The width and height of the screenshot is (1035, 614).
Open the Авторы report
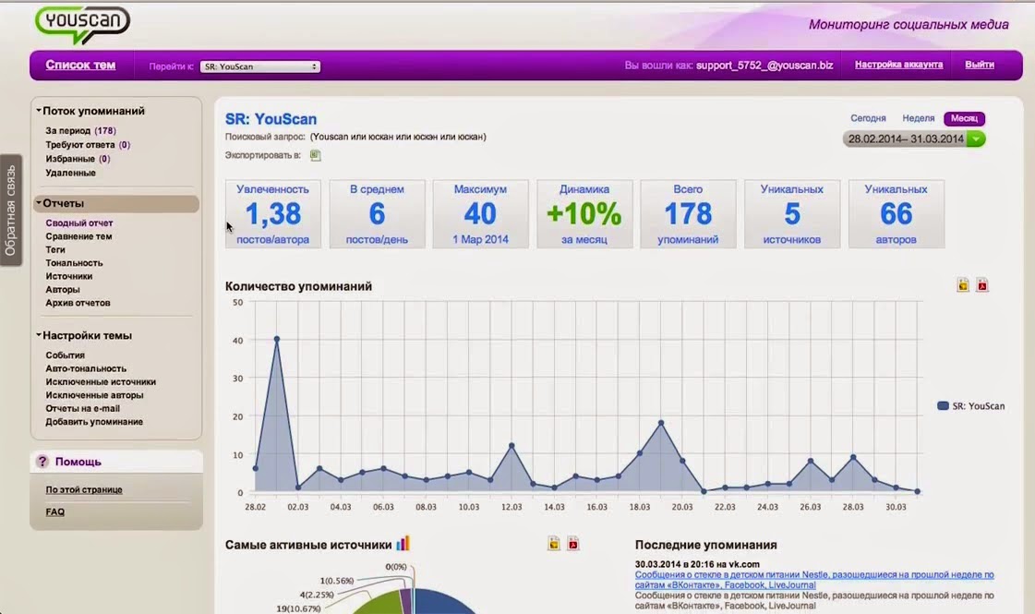point(63,289)
